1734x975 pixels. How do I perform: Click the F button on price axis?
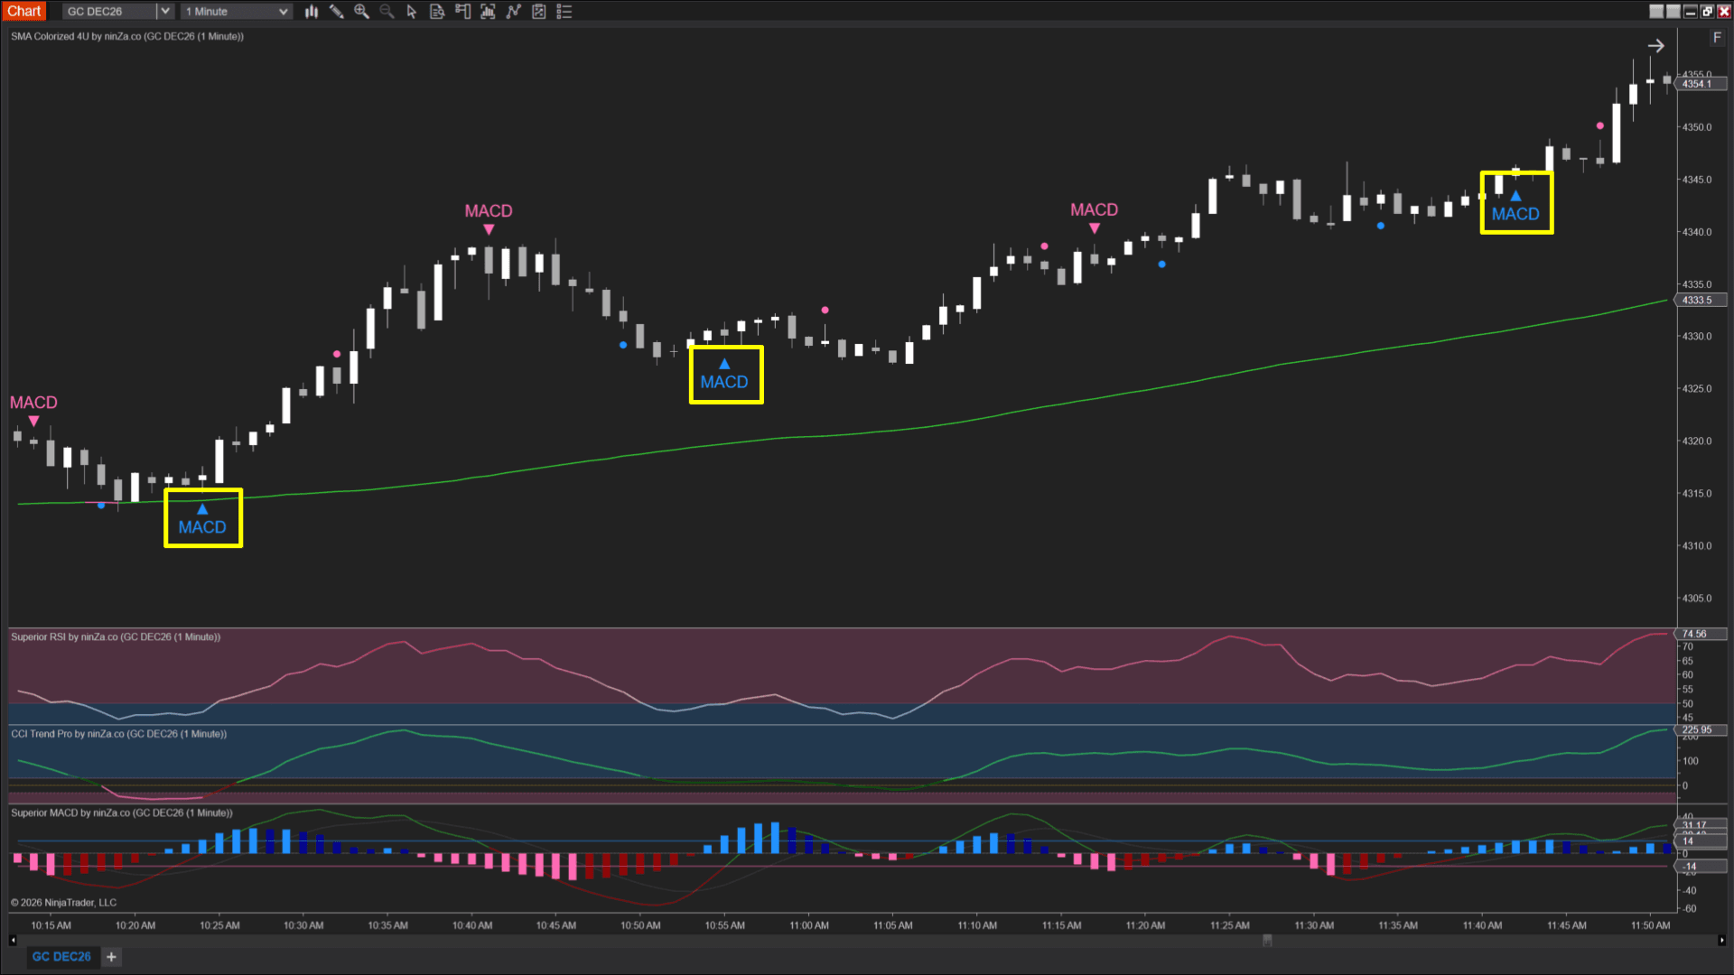(1717, 38)
